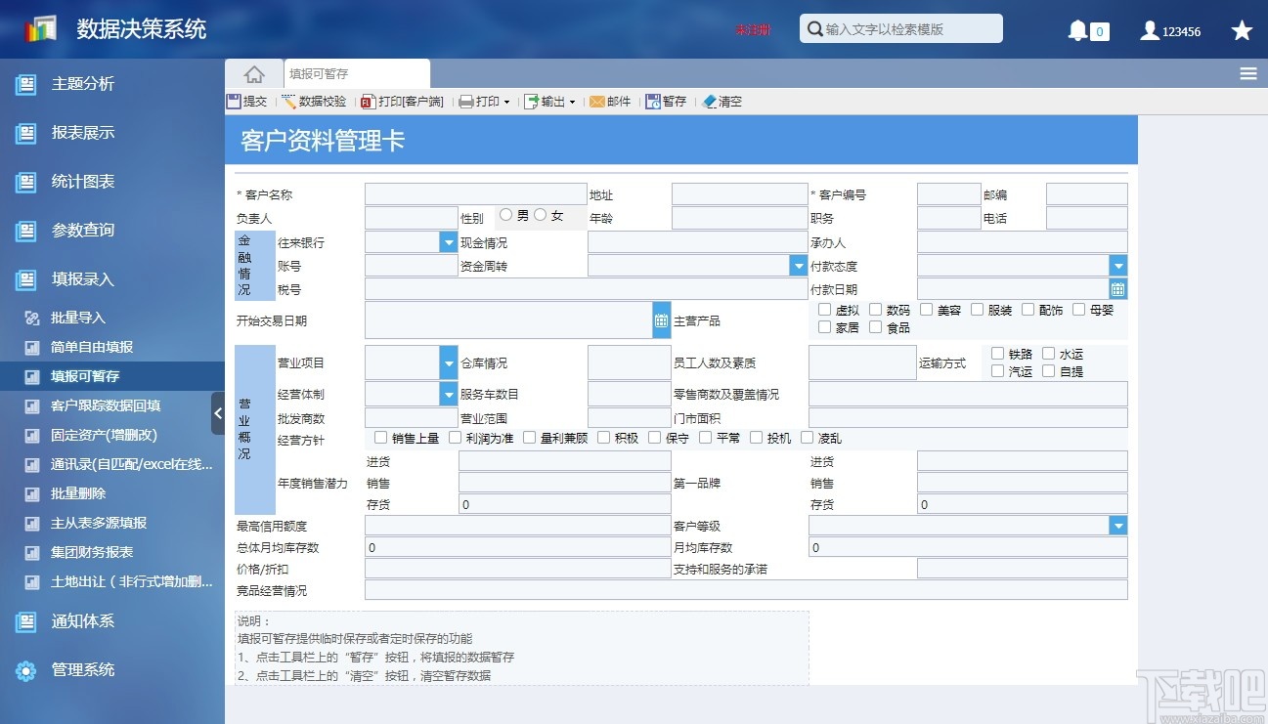Click the 邮件 email toolbar icon
This screenshot has width=1268, height=724.
coord(610,101)
